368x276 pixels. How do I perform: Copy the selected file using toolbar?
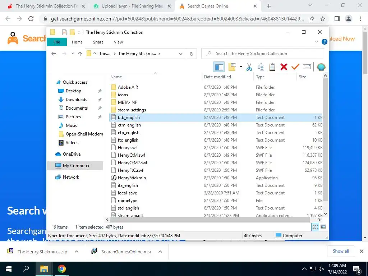pos(261,67)
